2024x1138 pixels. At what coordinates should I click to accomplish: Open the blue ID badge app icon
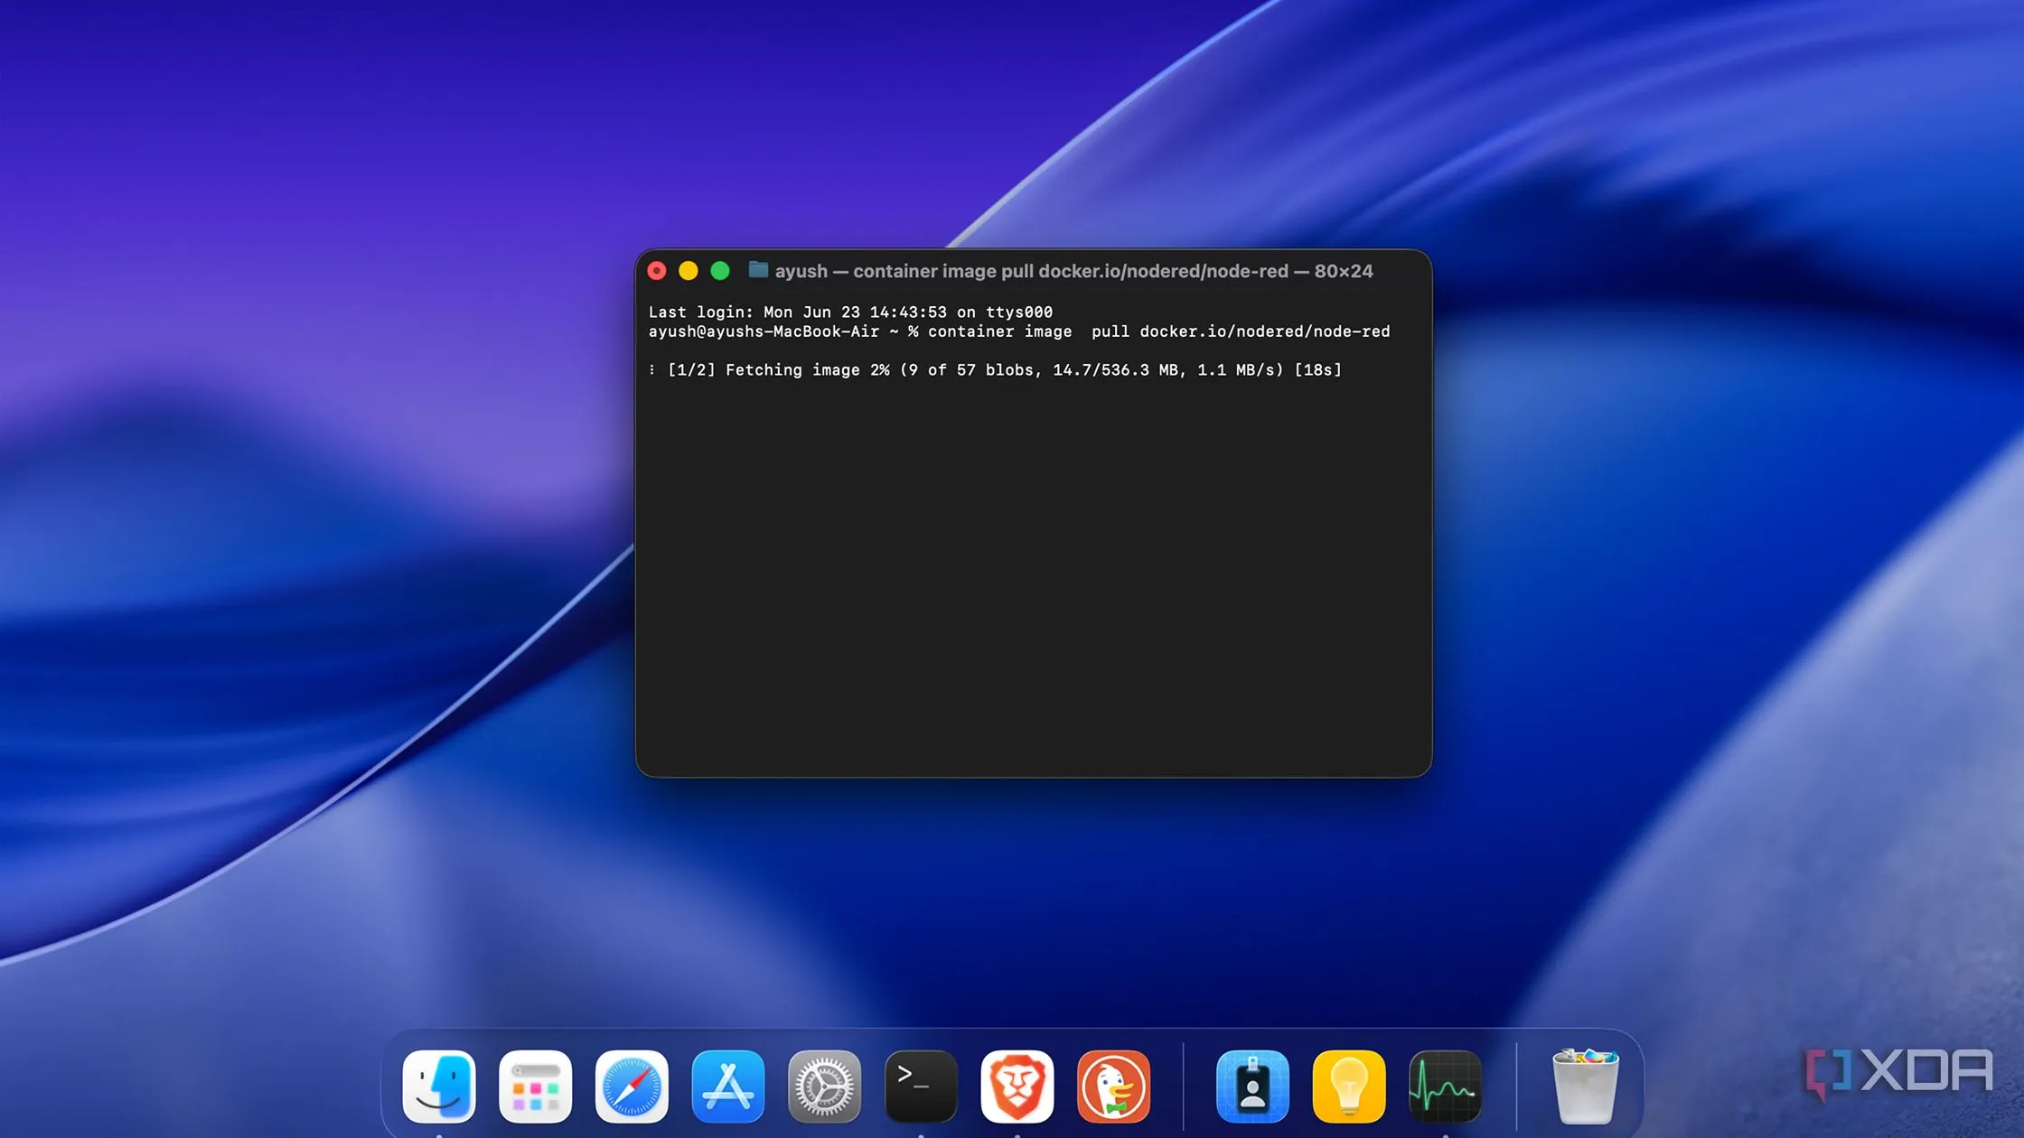tap(1252, 1086)
